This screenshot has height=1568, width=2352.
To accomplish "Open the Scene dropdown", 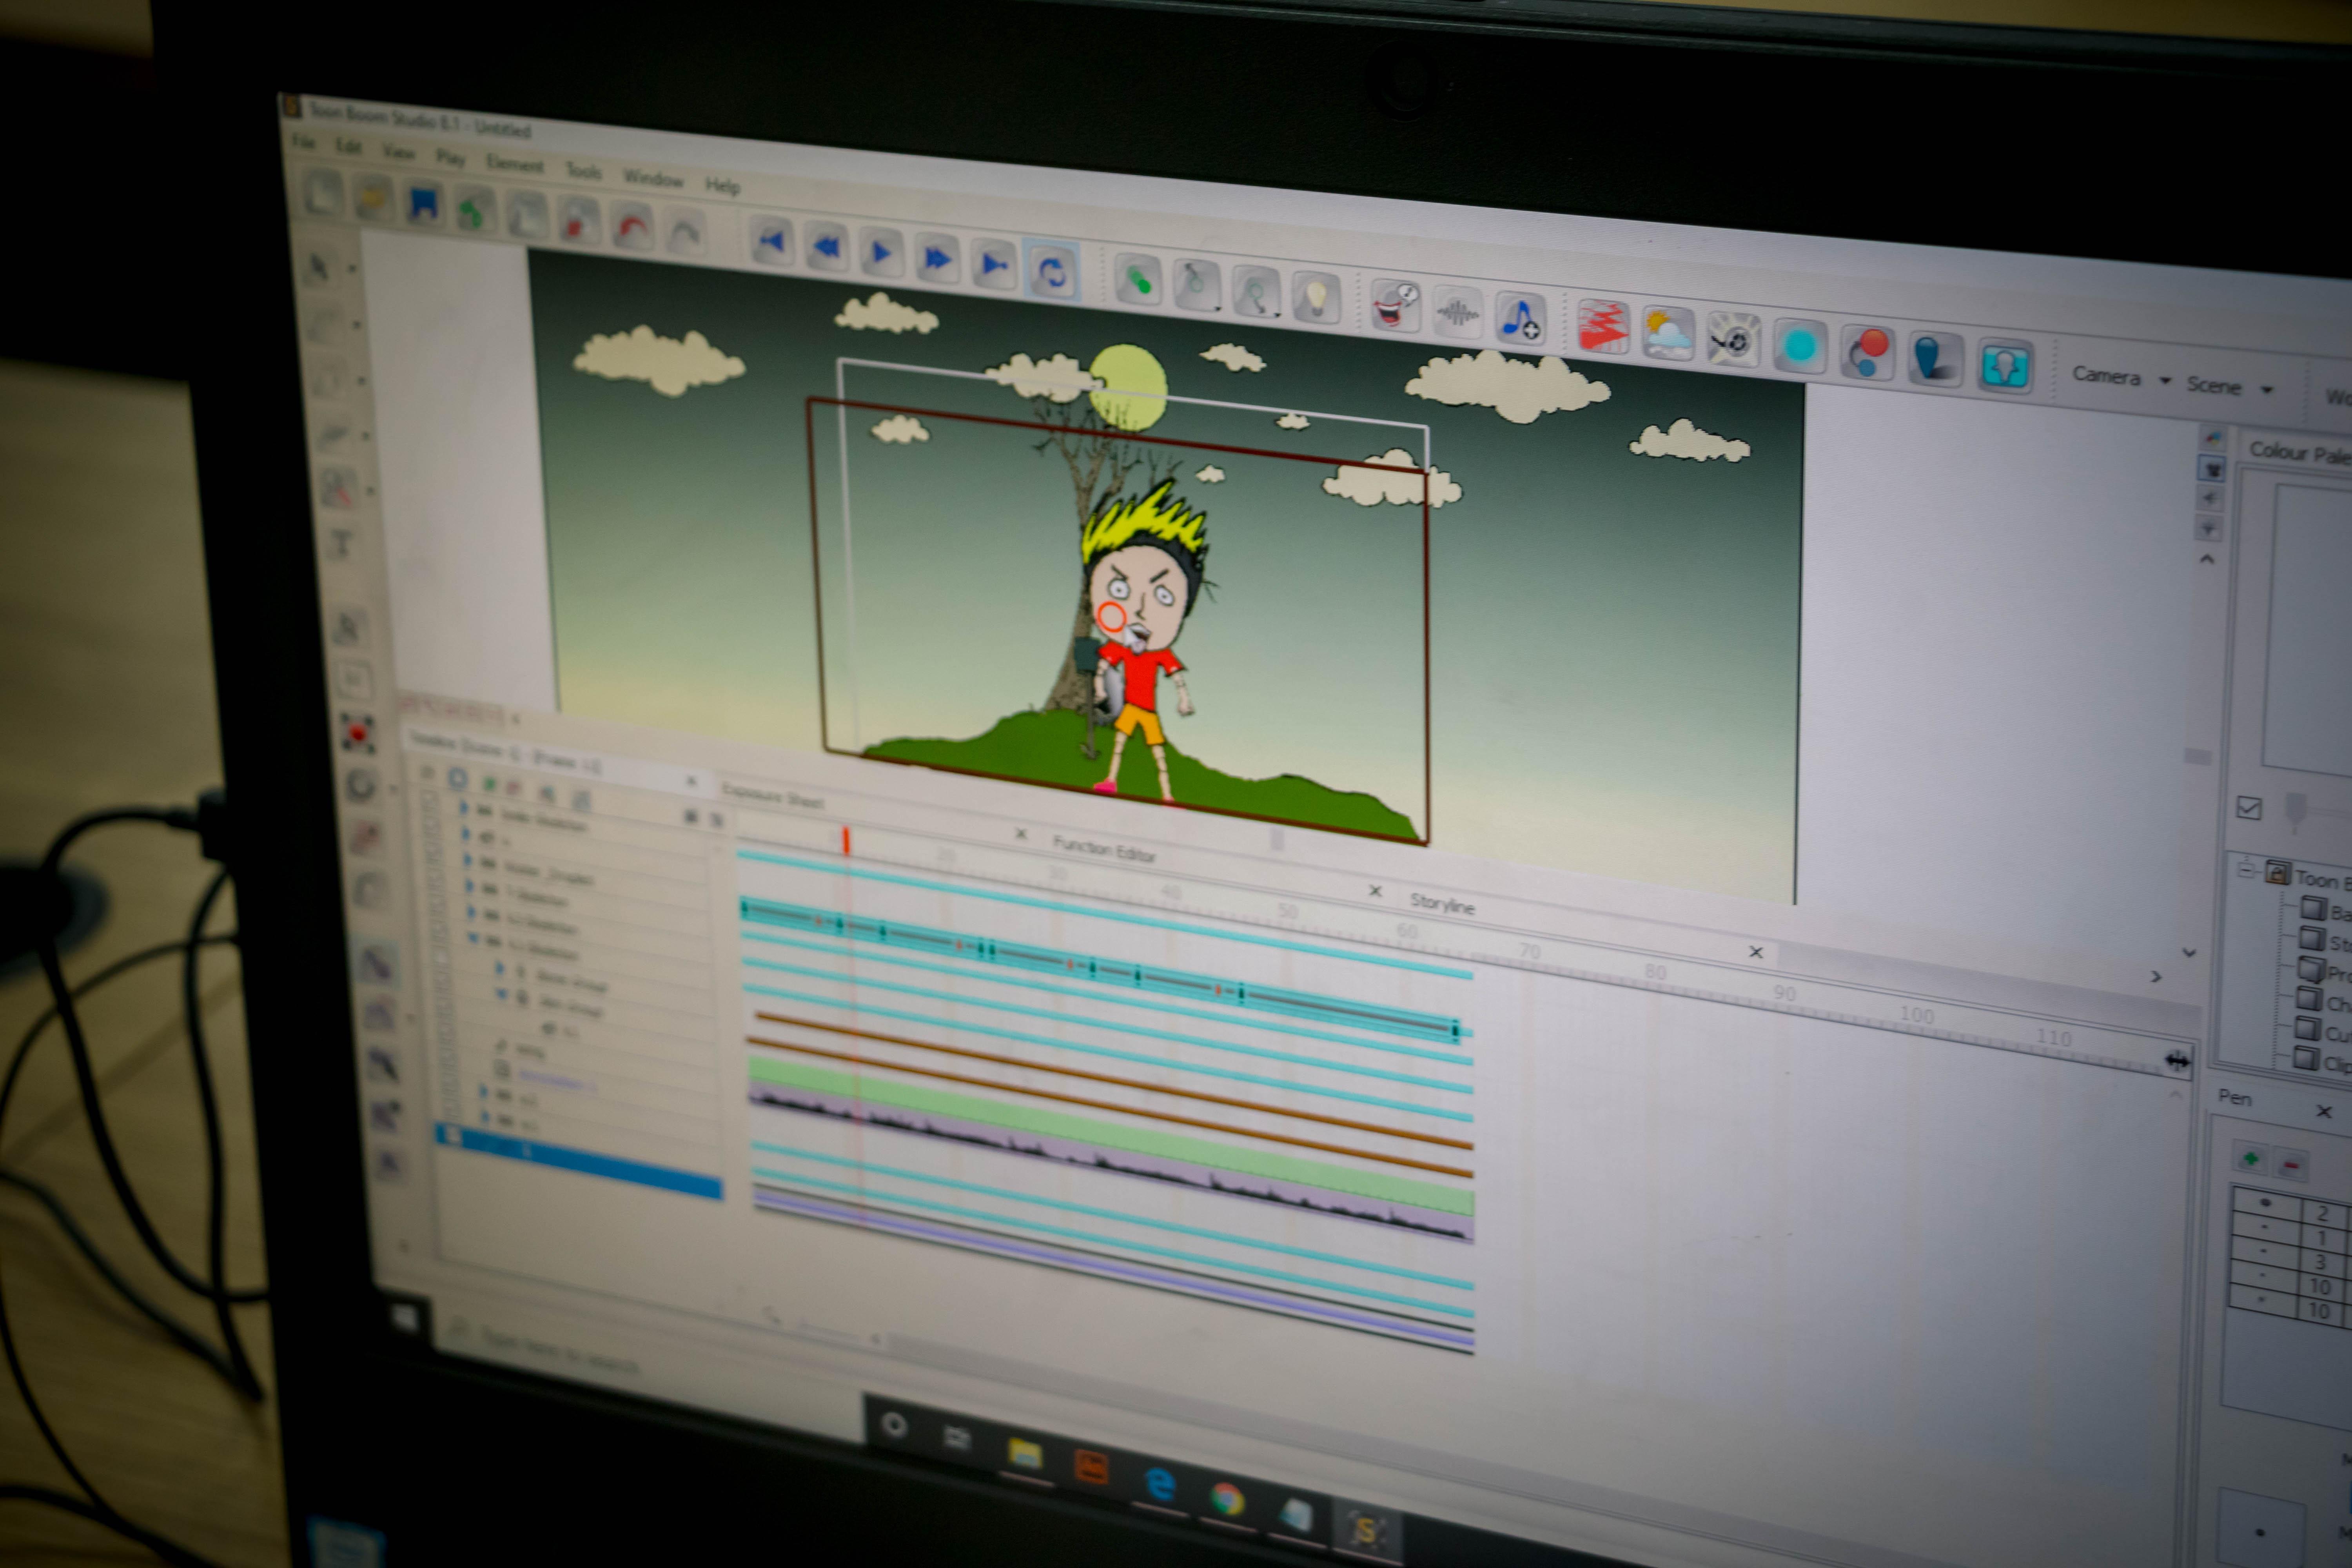I will pos(2230,386).
